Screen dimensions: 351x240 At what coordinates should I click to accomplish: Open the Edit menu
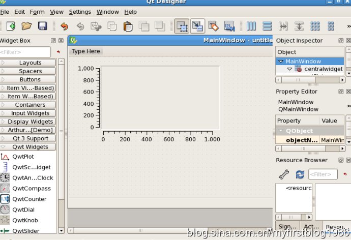[x=20, y=12]
